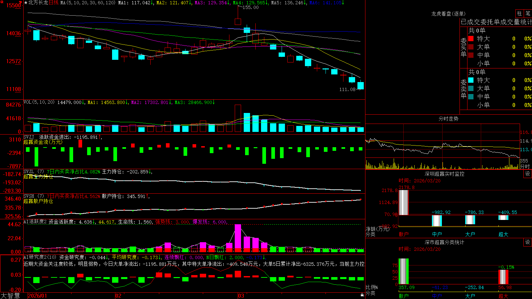
Task: Click the SVSH (7) indicator title
Action: pos(34,196)
